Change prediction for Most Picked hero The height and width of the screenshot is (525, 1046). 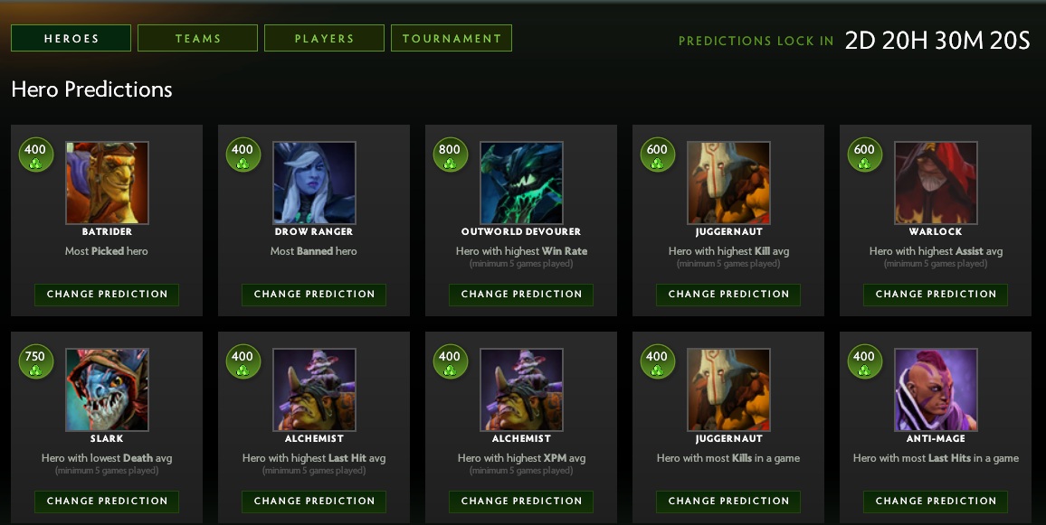tap(107, 295)
